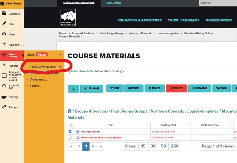Select Advanced... in state menu

[x=38, y=80]
